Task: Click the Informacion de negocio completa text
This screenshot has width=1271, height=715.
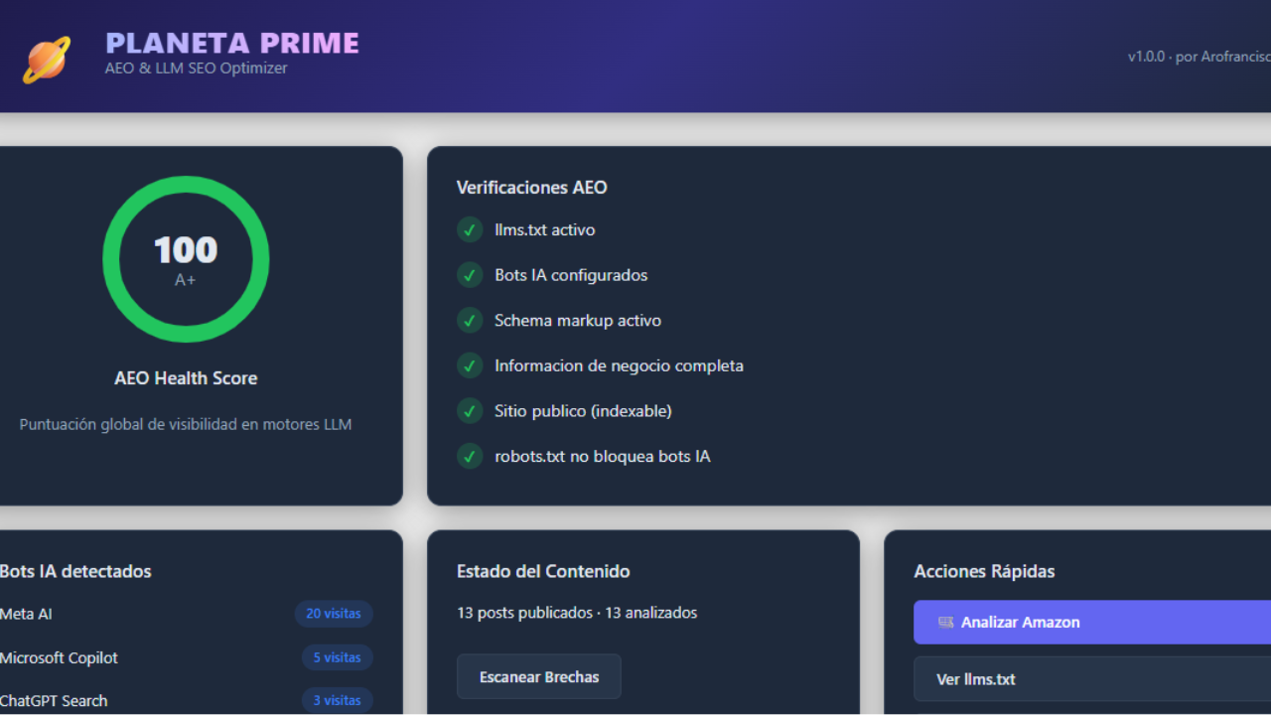Action: [619, 365]
